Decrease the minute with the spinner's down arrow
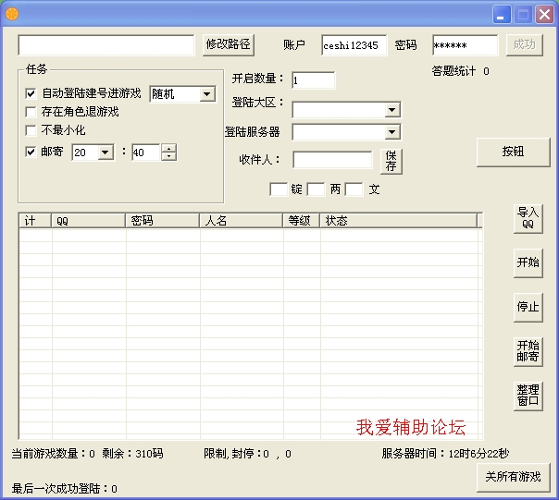 point(169,156)
